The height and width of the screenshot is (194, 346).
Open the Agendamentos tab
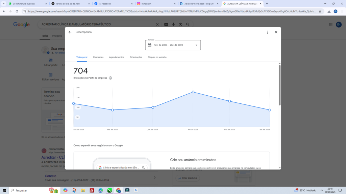[117, 57]
